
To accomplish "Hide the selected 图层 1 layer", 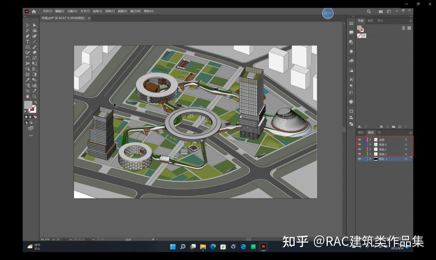I will tap(359, 158).
